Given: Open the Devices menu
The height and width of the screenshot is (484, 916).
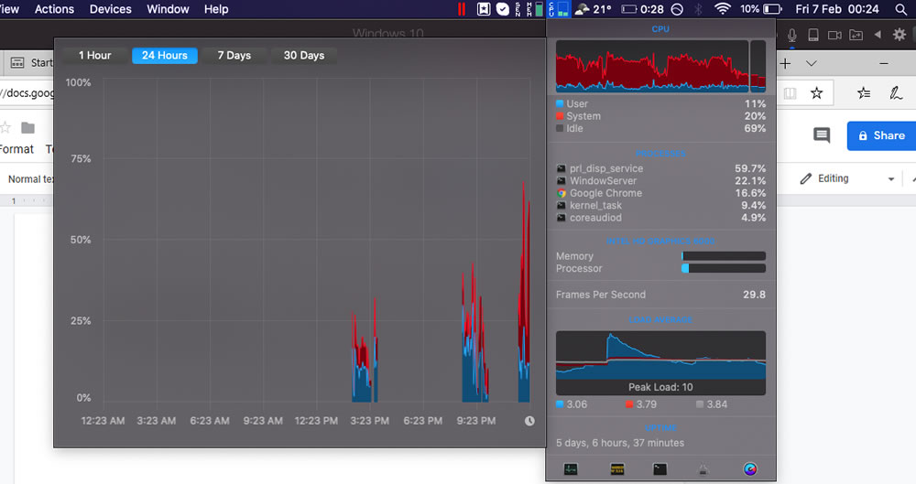Looking at the screenshot, I should point(111,9).
